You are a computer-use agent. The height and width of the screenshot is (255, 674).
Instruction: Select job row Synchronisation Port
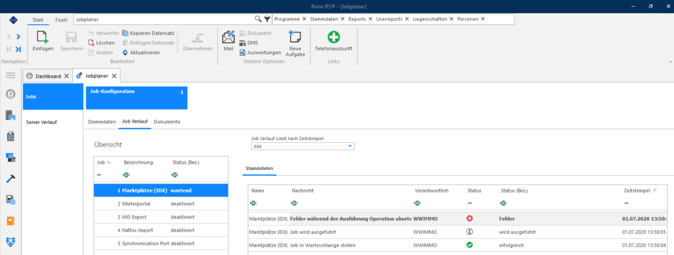(x=161, y=243)
